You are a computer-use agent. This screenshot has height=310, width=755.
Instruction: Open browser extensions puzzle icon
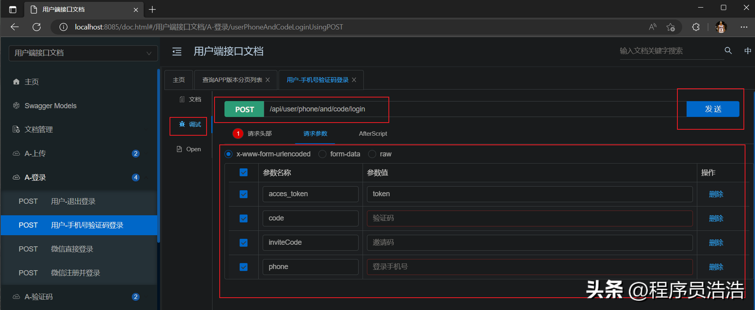point(696,27)
